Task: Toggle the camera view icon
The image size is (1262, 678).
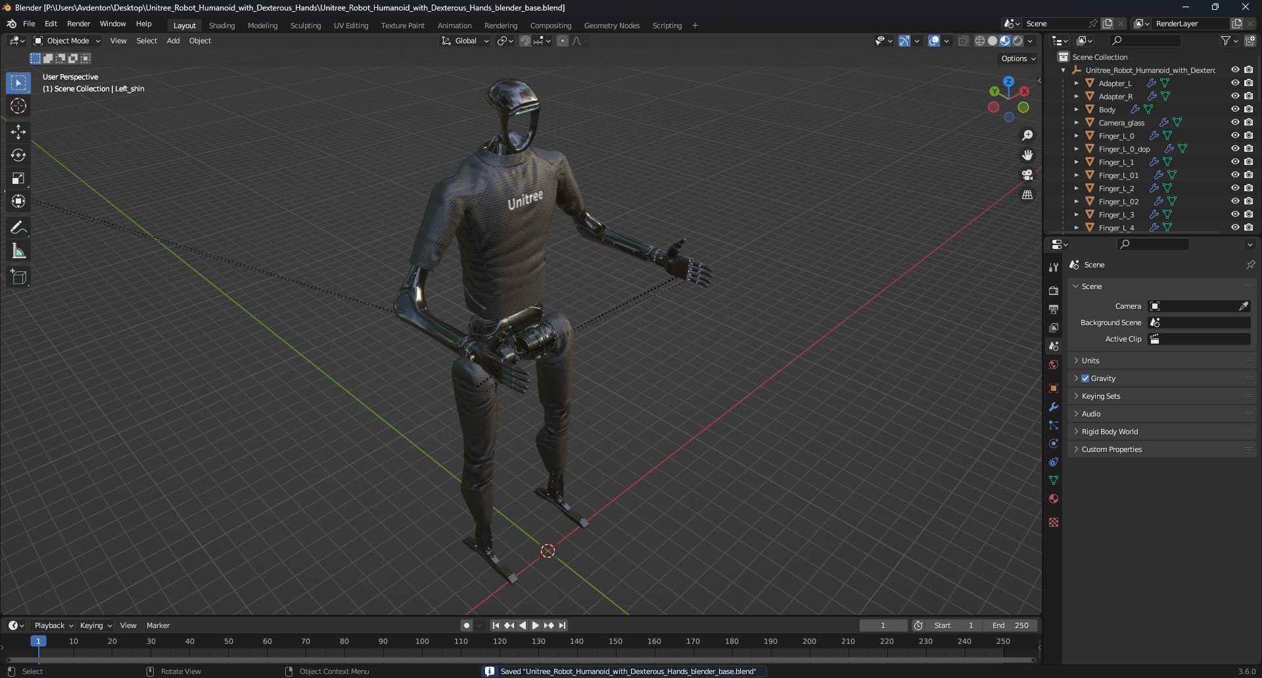Action: [x=1027, y=175]
